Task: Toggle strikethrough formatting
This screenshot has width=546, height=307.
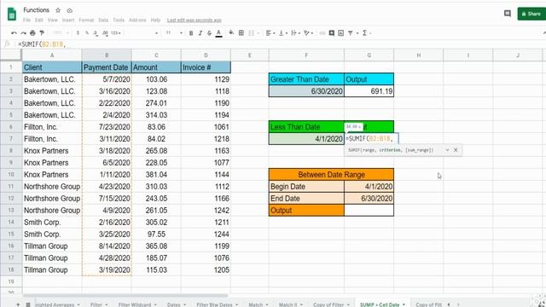Action: 209,33
